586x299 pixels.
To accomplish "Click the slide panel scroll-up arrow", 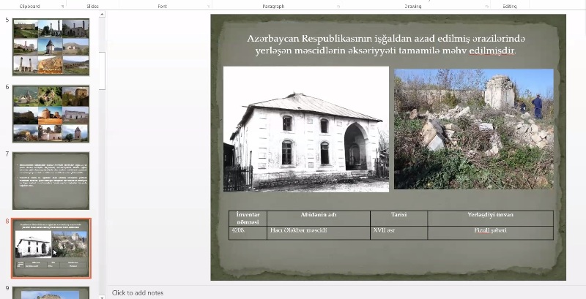I will click(x=102, y=15).
